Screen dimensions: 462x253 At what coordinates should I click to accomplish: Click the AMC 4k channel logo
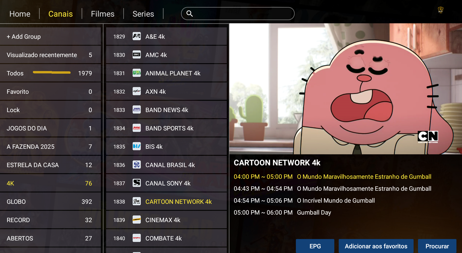tap(137, 55)
